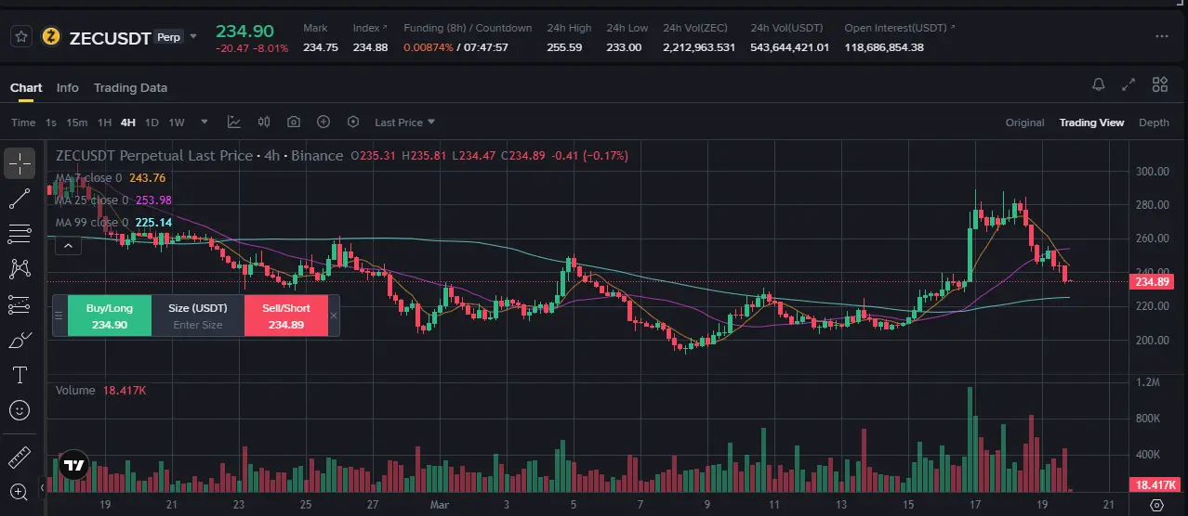The height and width of the screenshot is (516, 1188).
Task: Collapse the drawing toolbar side arrow
Action: coord(41,486)
